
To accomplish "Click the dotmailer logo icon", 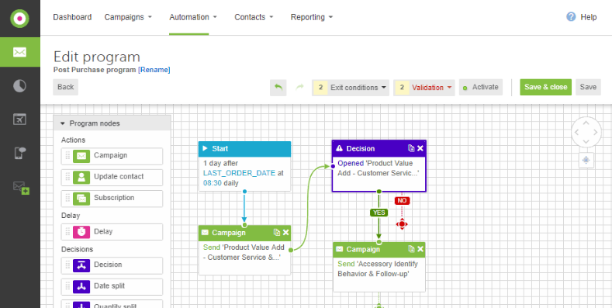I will [19, 19].
